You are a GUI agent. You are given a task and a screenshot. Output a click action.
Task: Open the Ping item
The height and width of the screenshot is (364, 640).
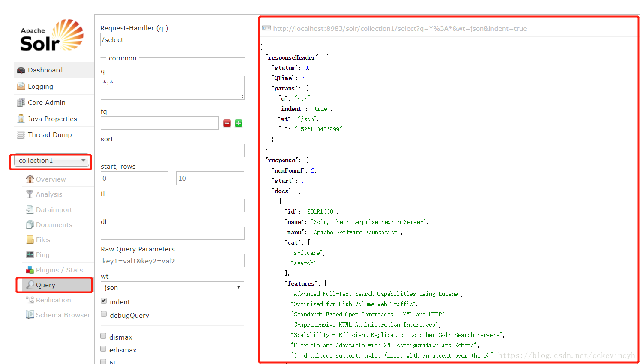[x=58, y=254]
